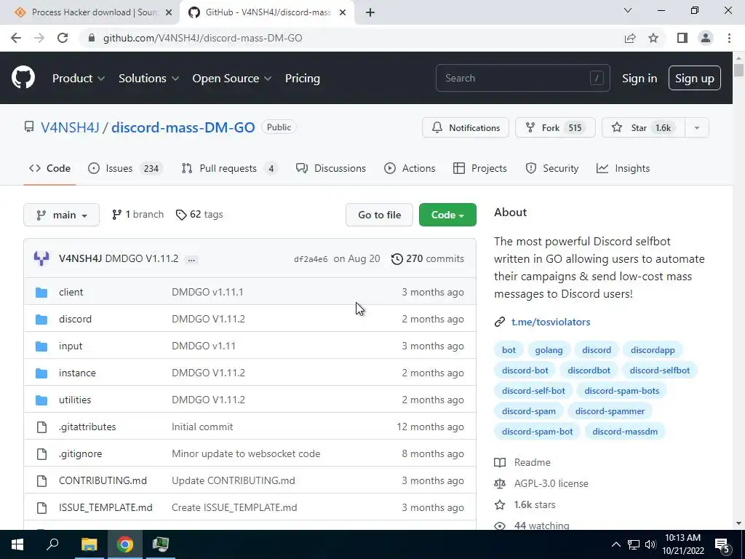Close the Process Hacker download tab
The width and height of the screenshot is (745, 559).
[169, 12]
